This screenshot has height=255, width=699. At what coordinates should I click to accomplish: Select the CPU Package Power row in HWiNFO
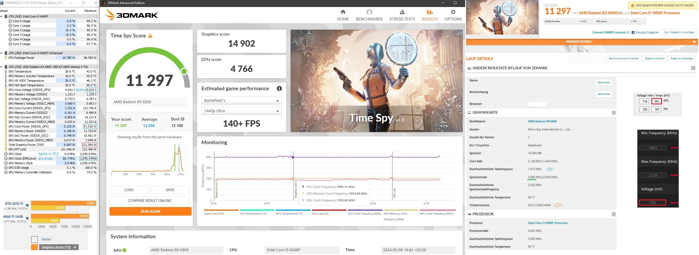[49, 58]
